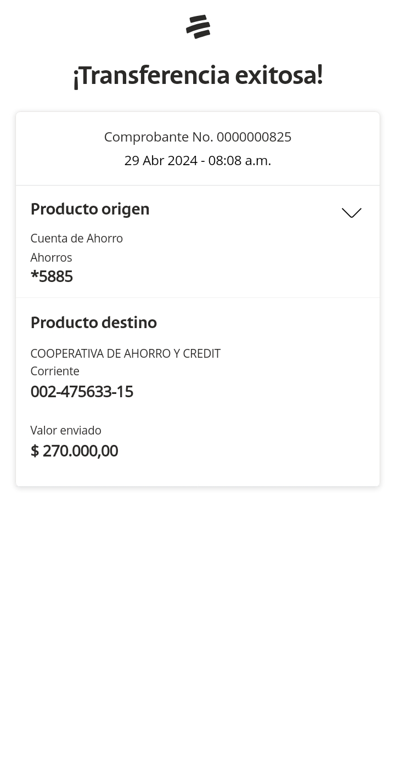Image resolution: width=395 pixels, height=778 pixels.
Task: Select the Comprobante No. 0000000825 text
Action: point(198,137)
